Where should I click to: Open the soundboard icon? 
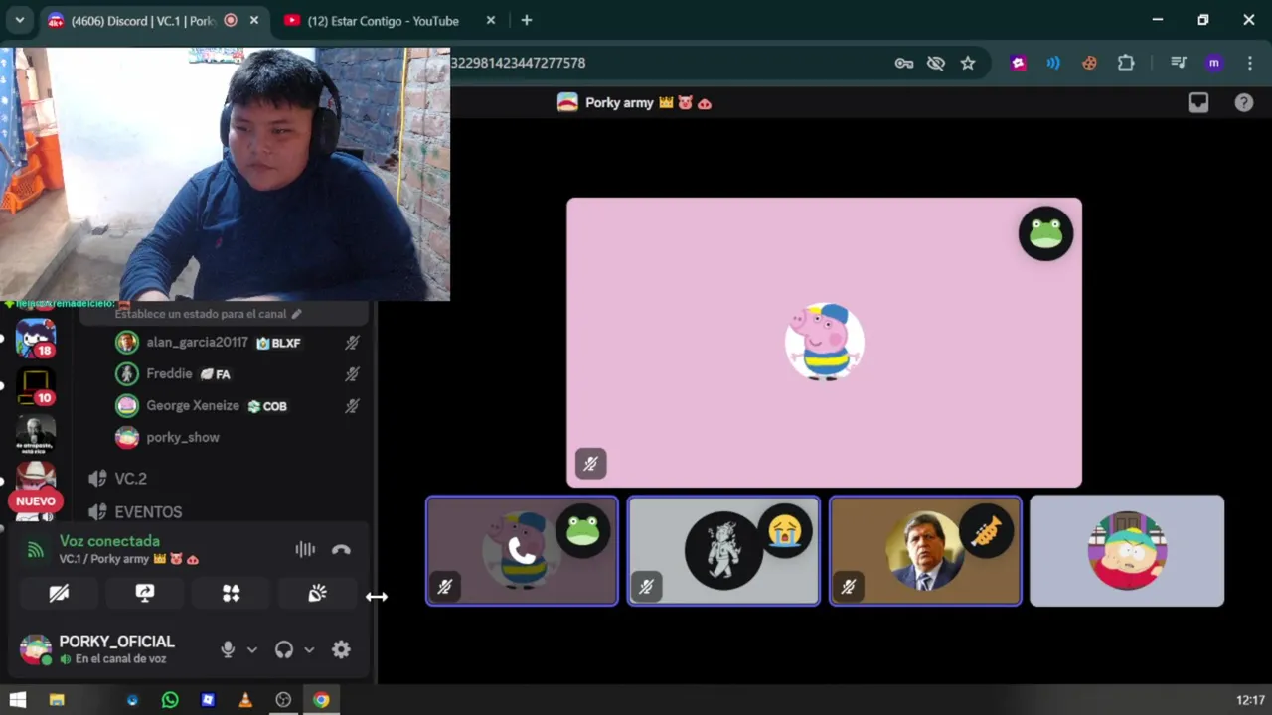tap(317, 593)
